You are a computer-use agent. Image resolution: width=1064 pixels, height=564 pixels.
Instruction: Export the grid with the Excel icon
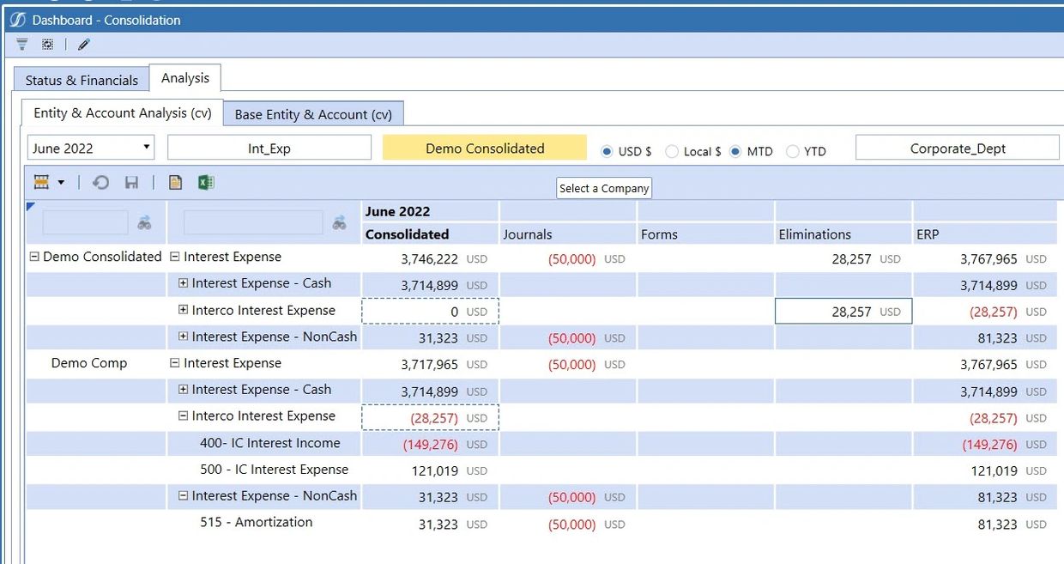[x=206, y=182]
